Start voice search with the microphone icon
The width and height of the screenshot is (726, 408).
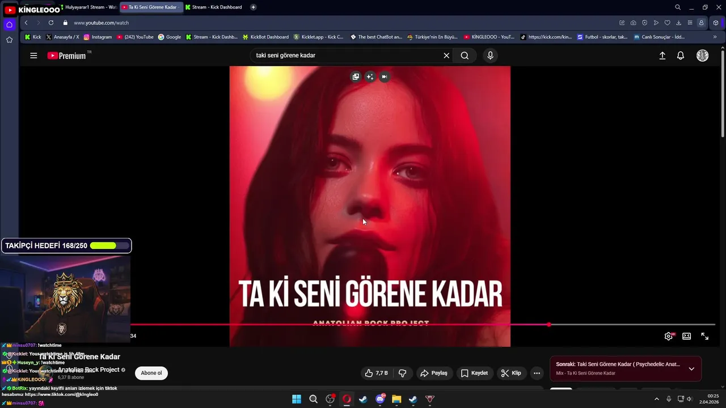(491, 56)
